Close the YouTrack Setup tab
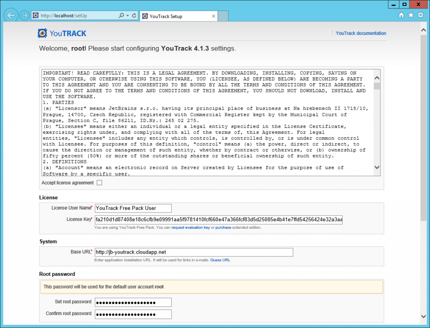 [x=213, y=16]
